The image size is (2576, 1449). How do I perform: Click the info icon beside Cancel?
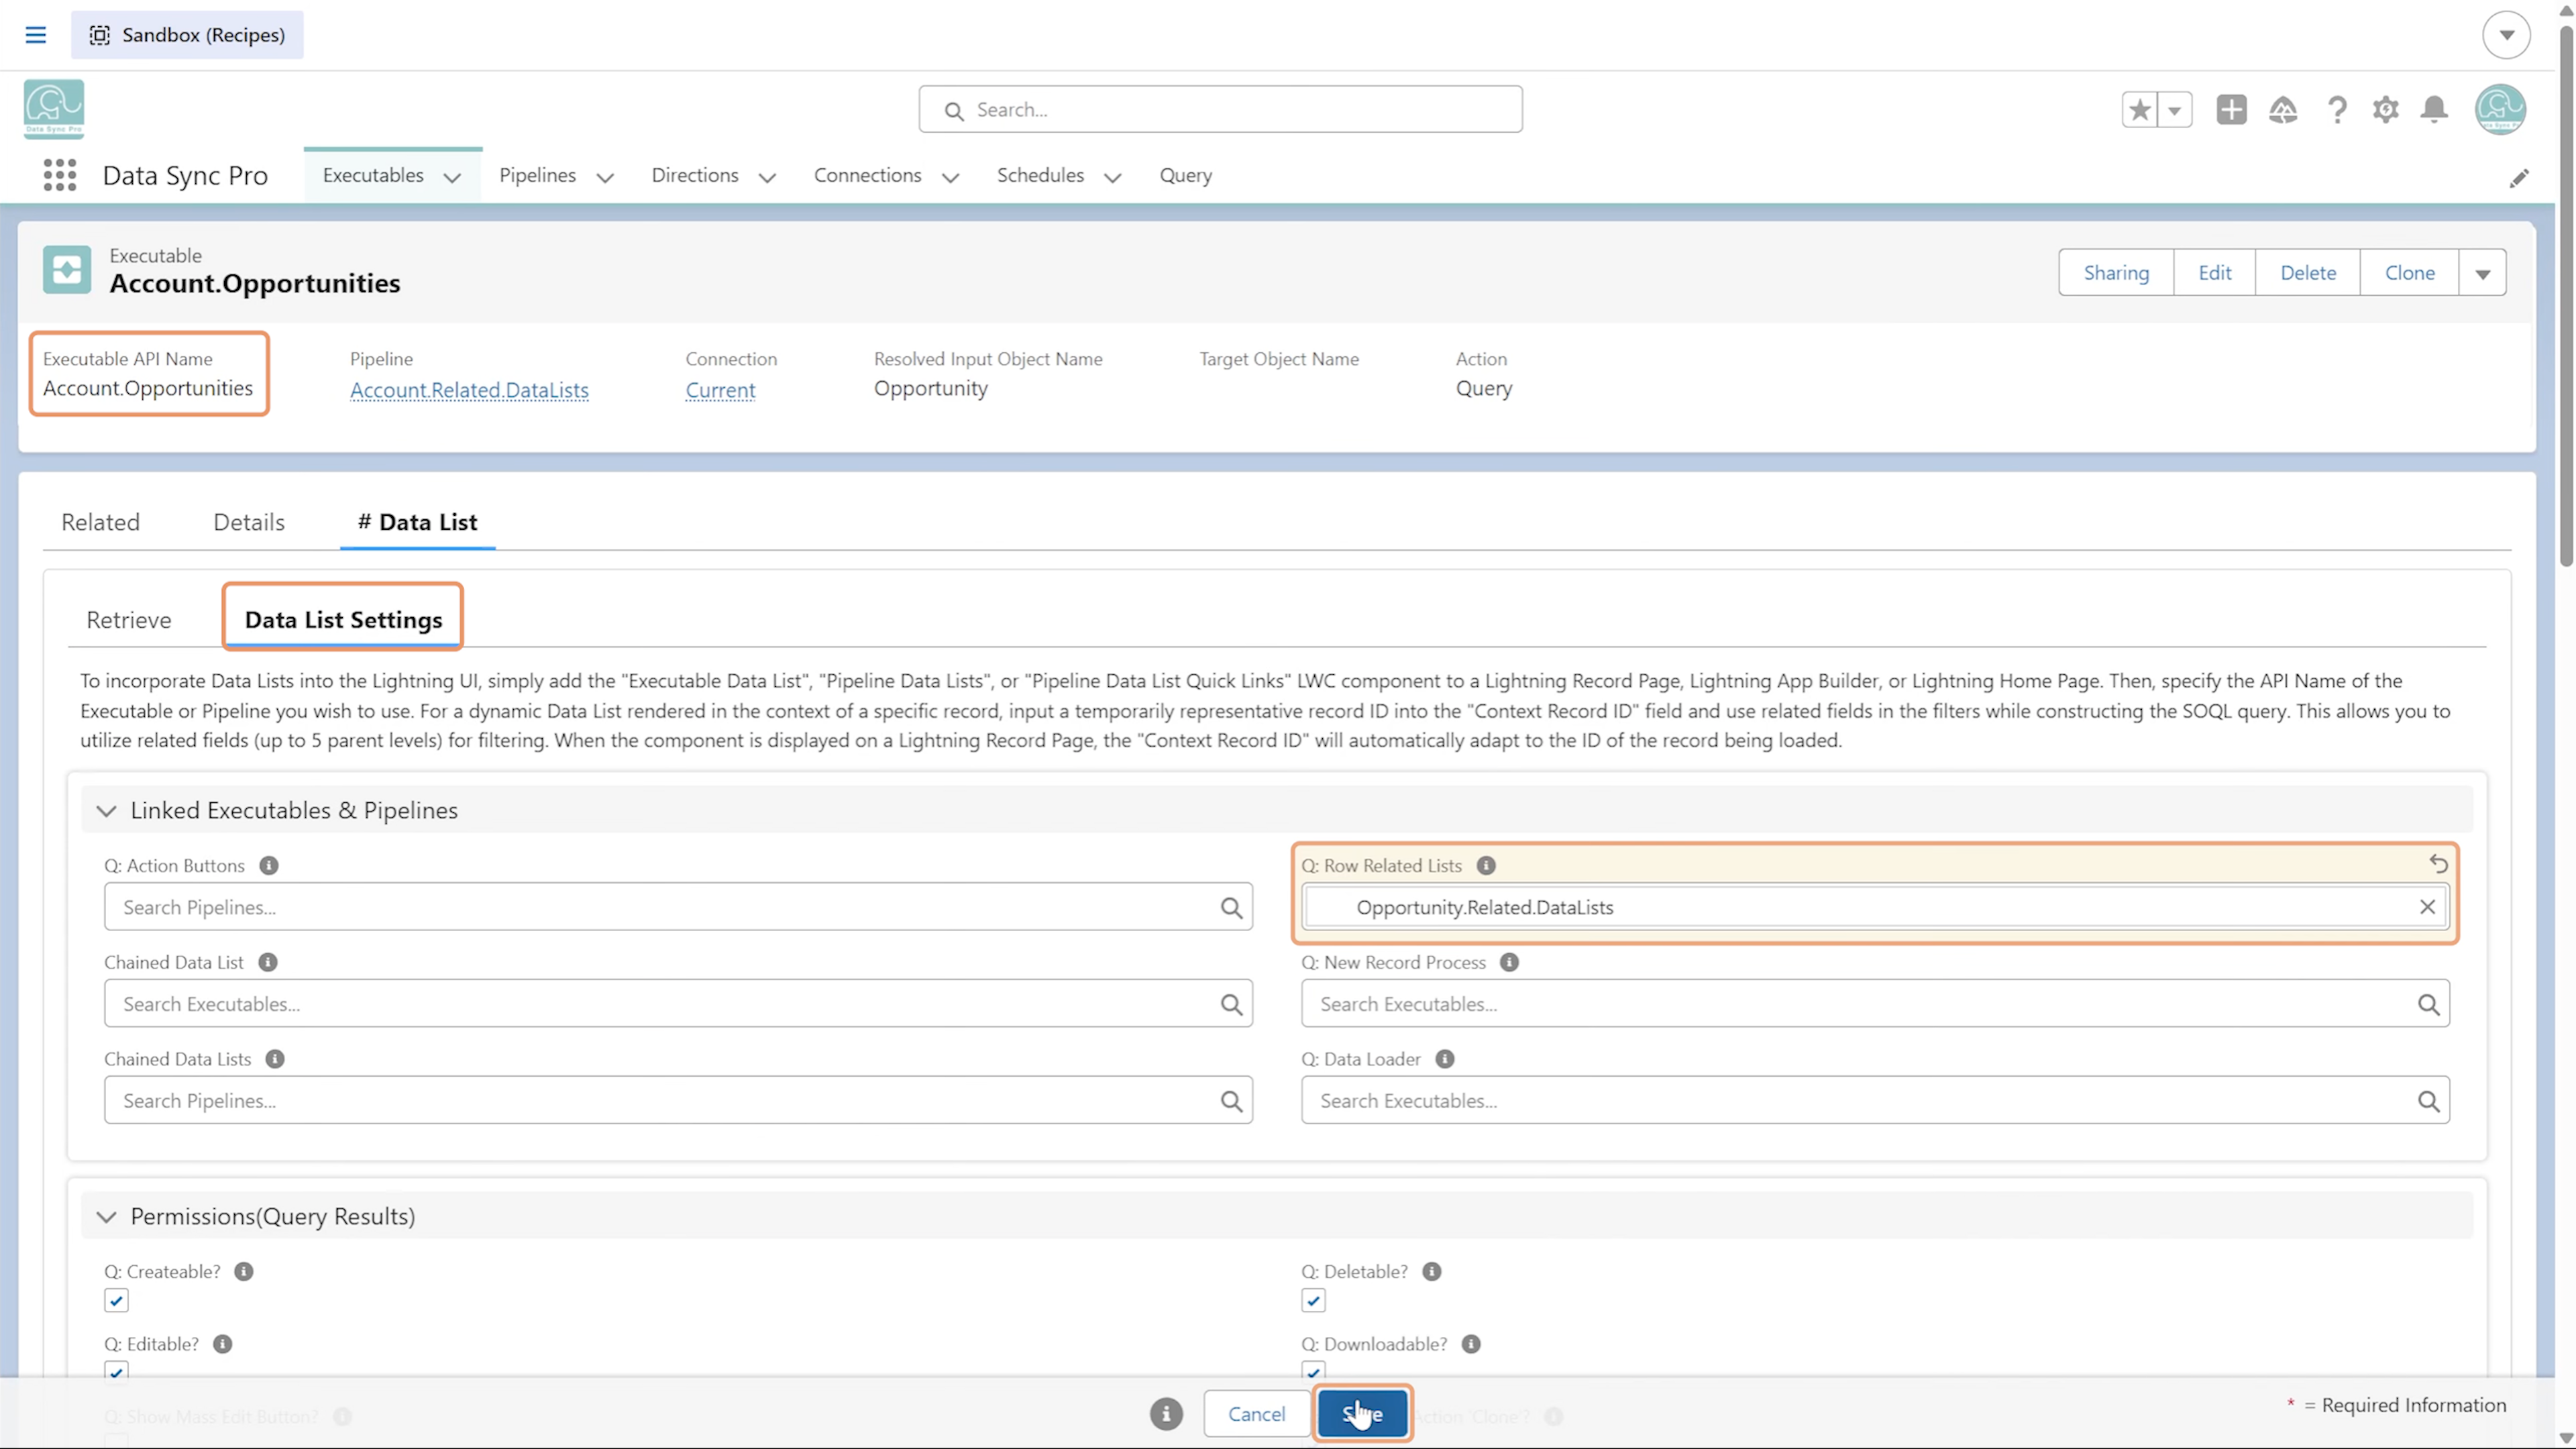(1166, 1414)
